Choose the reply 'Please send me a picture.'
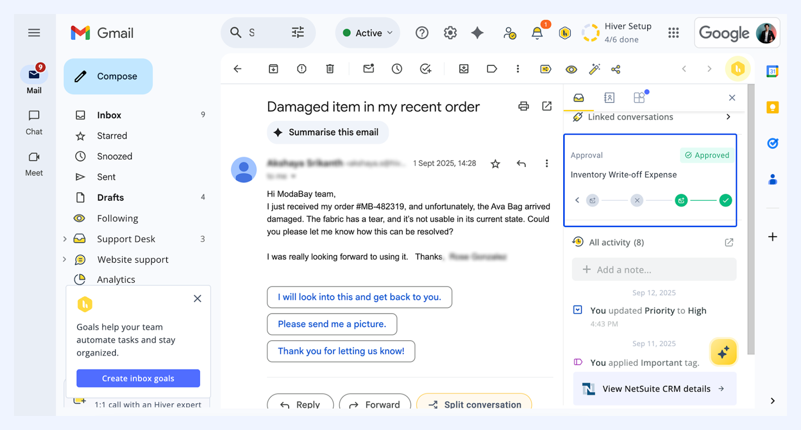This screenshot has height=430, width=801. tap(332, 324)
